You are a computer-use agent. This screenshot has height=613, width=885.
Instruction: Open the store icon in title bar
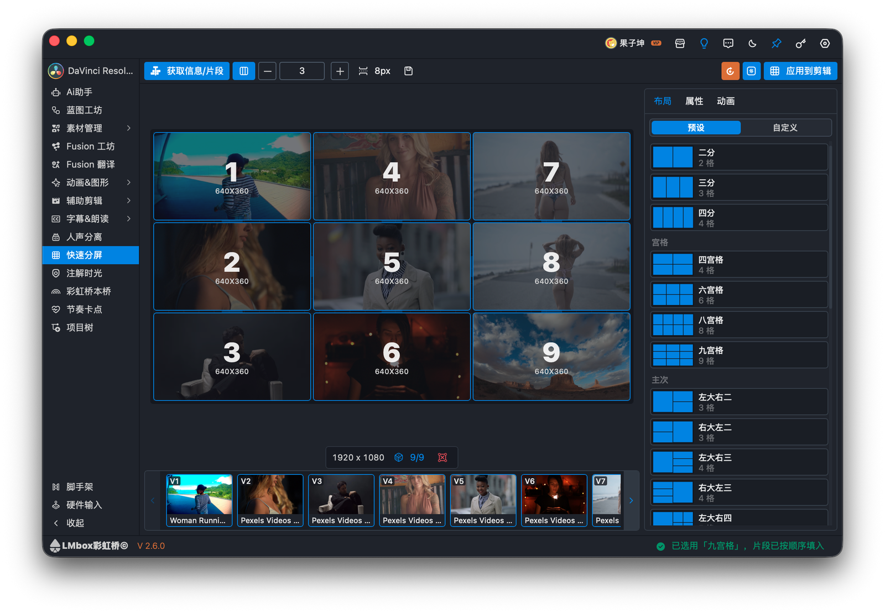tap(680, 43)
